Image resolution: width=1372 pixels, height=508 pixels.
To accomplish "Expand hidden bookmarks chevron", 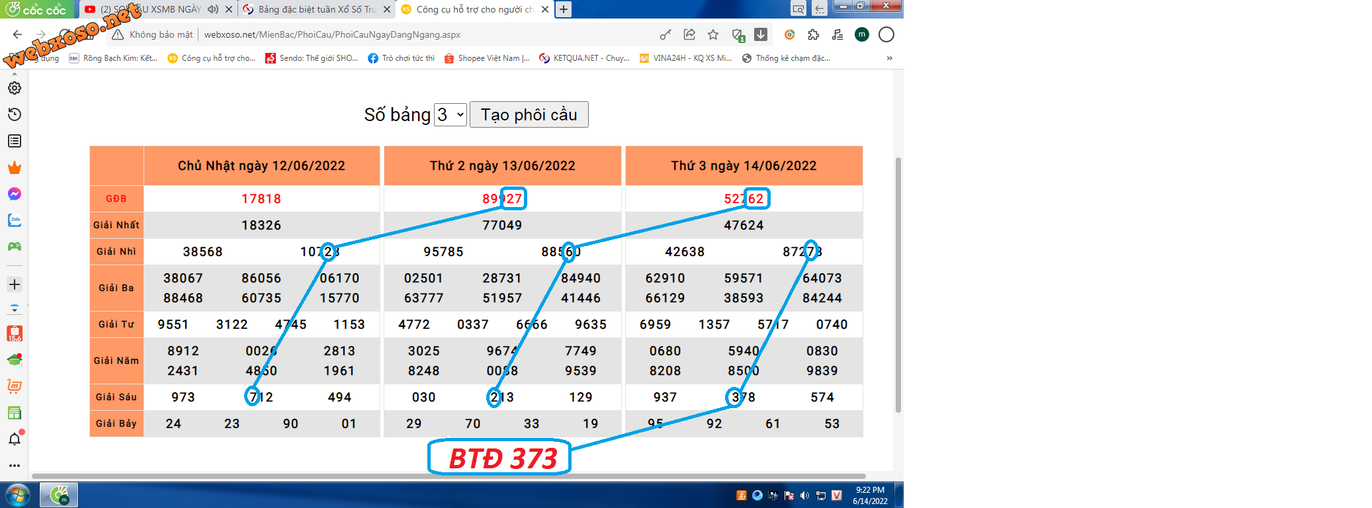I will (890, 58).
